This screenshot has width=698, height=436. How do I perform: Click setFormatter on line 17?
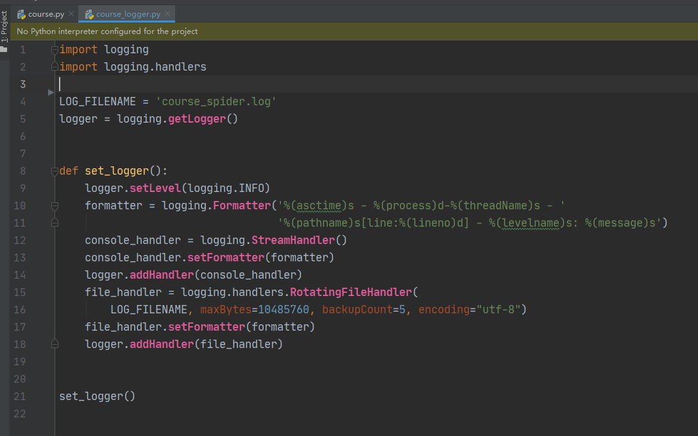pyautogui.click(x=207, y=327)
